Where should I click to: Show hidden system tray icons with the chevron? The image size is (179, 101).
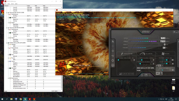tap(159, 99)
